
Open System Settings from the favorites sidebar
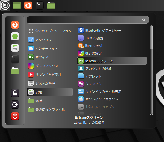pos(15,48)
